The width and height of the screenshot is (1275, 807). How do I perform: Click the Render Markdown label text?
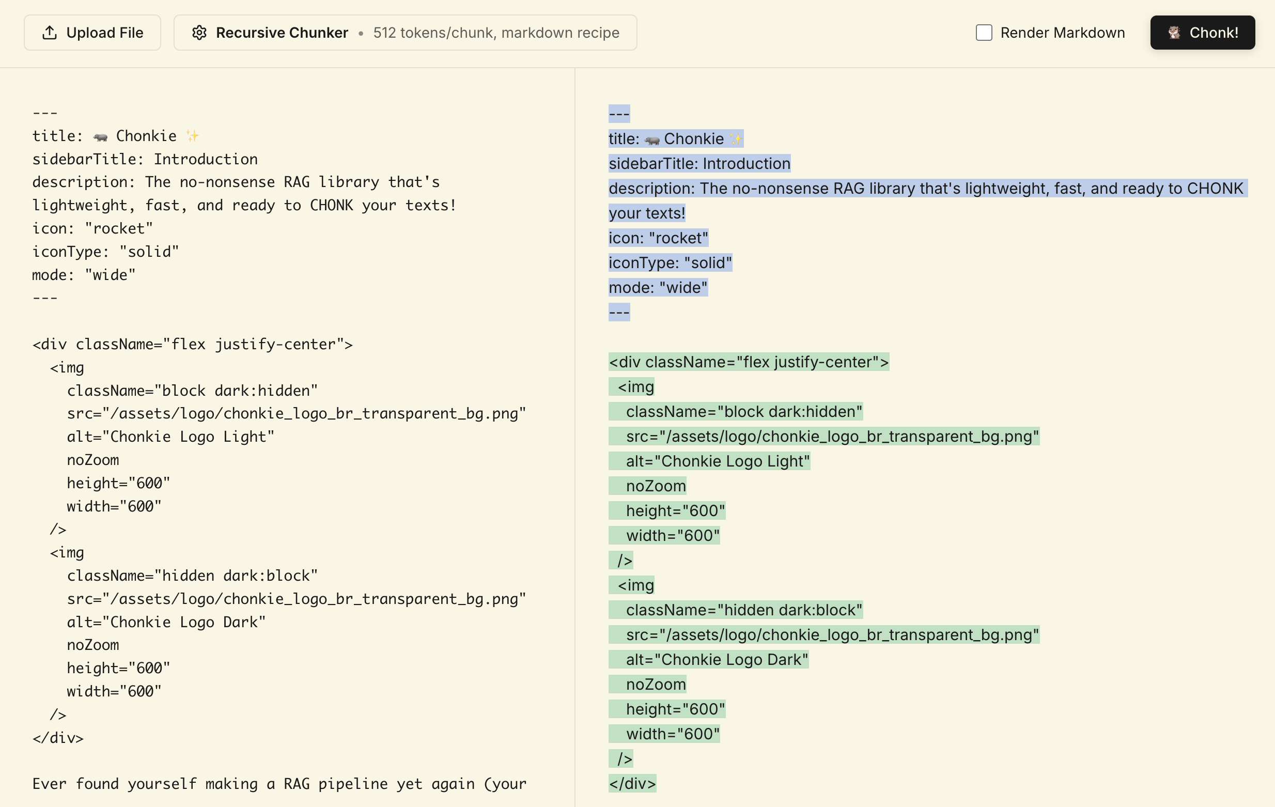[1062, 33]
